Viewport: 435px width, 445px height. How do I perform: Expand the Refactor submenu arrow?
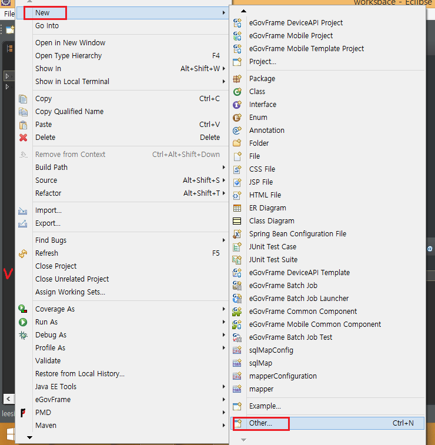tap(224, 193)
